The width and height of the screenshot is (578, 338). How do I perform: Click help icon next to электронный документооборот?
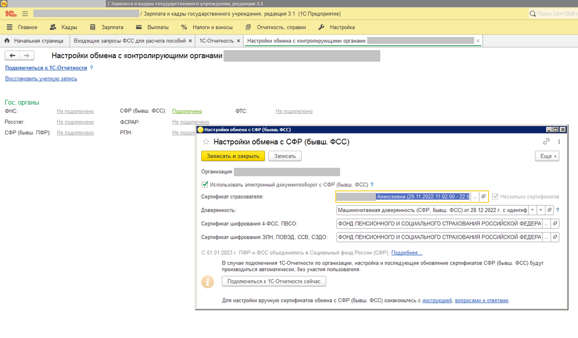(372, 185)
